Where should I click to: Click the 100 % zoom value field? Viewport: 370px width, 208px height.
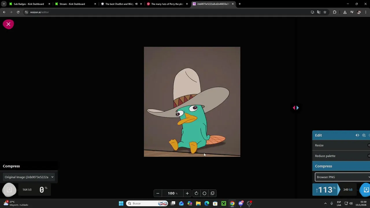pyautogui.click(x=173, y=193)
